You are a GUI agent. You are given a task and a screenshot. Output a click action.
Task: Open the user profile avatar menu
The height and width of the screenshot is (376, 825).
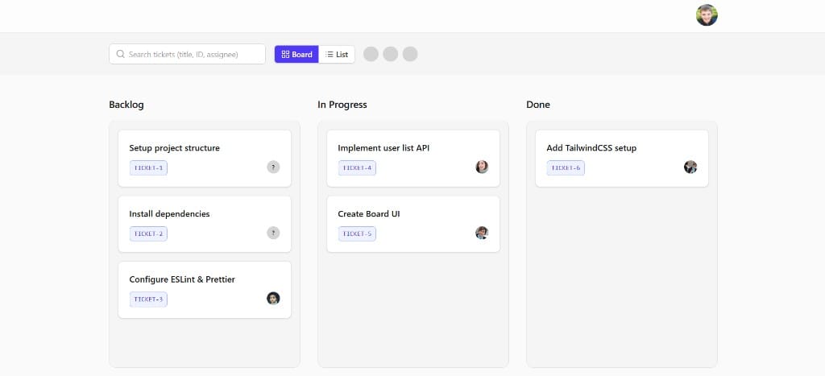[x=707, y=15]
